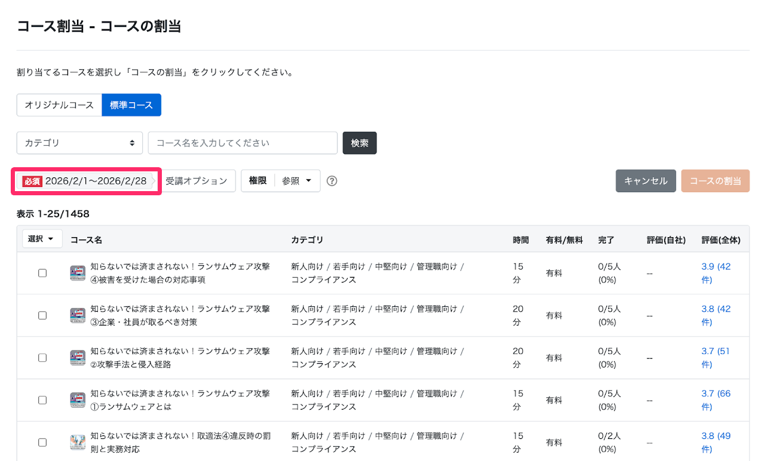Click course name 取適法④違反時の罰則と実務対応

pos(180,442)
